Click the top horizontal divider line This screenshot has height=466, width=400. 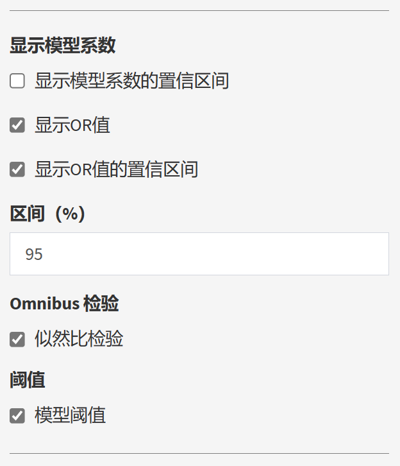click(199, 11)
